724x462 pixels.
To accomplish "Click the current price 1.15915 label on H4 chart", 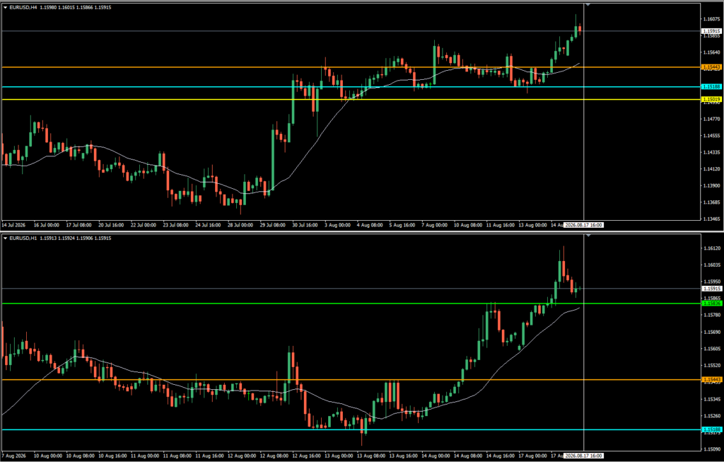I will [x=711, y=31].
